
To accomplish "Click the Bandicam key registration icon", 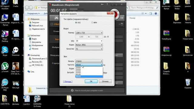I will tap(102, 5).
